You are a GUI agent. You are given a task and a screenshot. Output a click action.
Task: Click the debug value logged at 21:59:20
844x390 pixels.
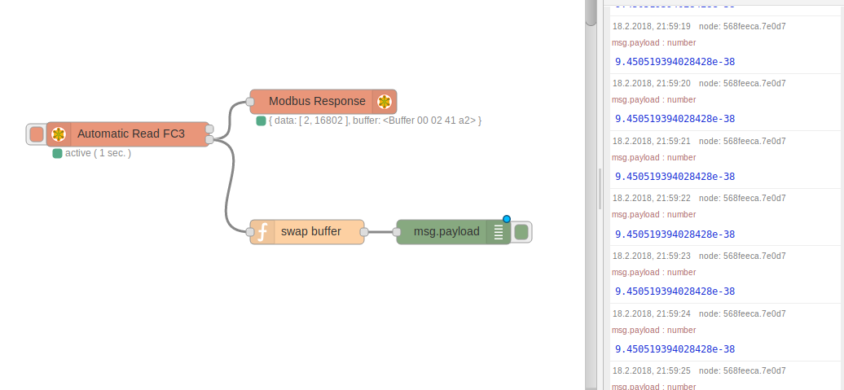point(675,119)
